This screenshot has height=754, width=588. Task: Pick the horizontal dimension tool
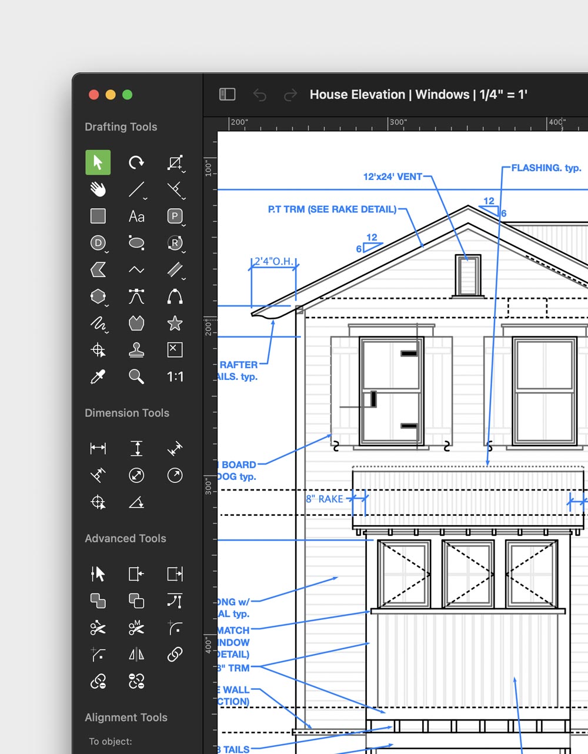point(98,448)
